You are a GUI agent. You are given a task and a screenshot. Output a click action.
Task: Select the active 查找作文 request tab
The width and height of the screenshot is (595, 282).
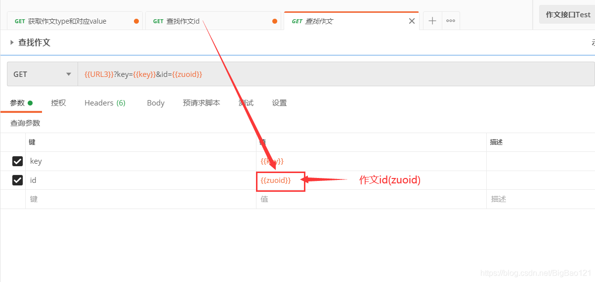tap(351, 21)
